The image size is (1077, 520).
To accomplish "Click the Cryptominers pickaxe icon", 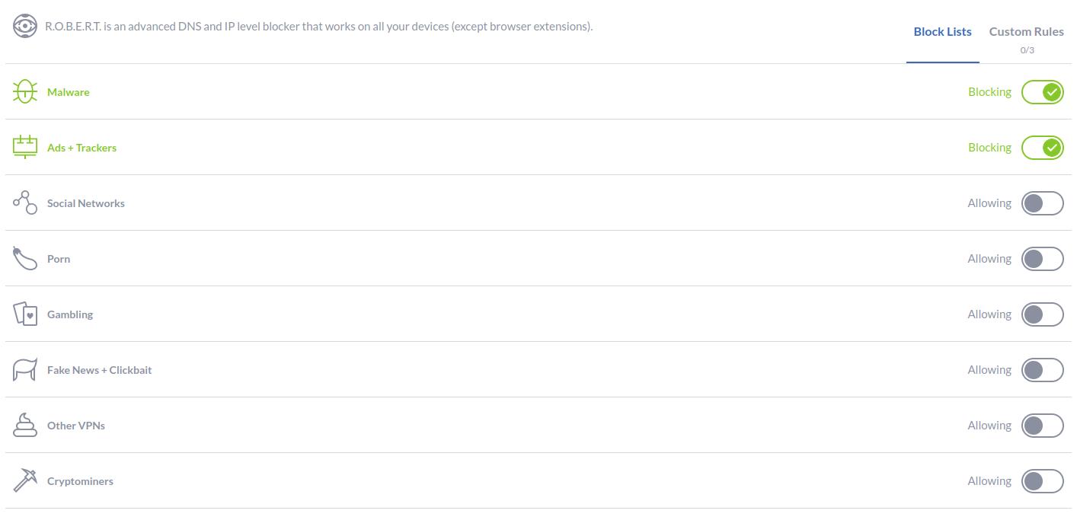I will (25, 480).
